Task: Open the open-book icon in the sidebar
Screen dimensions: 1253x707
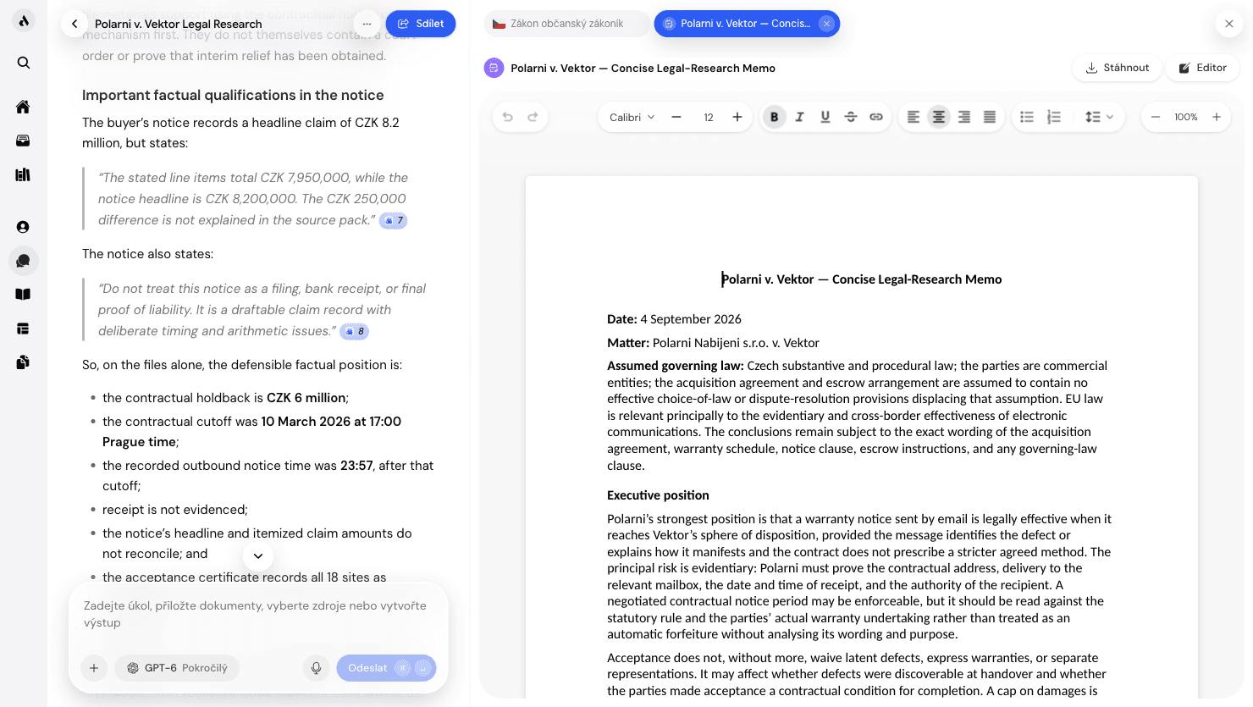Action: click(x=24, y=295)
